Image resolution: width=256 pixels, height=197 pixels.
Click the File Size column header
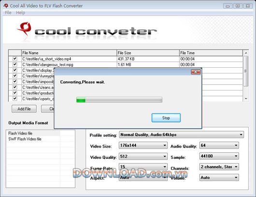[x=148, y=53]
